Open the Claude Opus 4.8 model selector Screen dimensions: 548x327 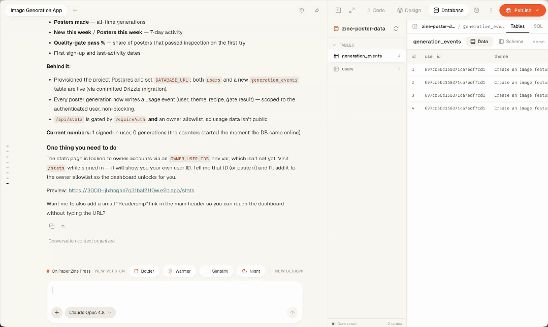click(x=90, y=312)
